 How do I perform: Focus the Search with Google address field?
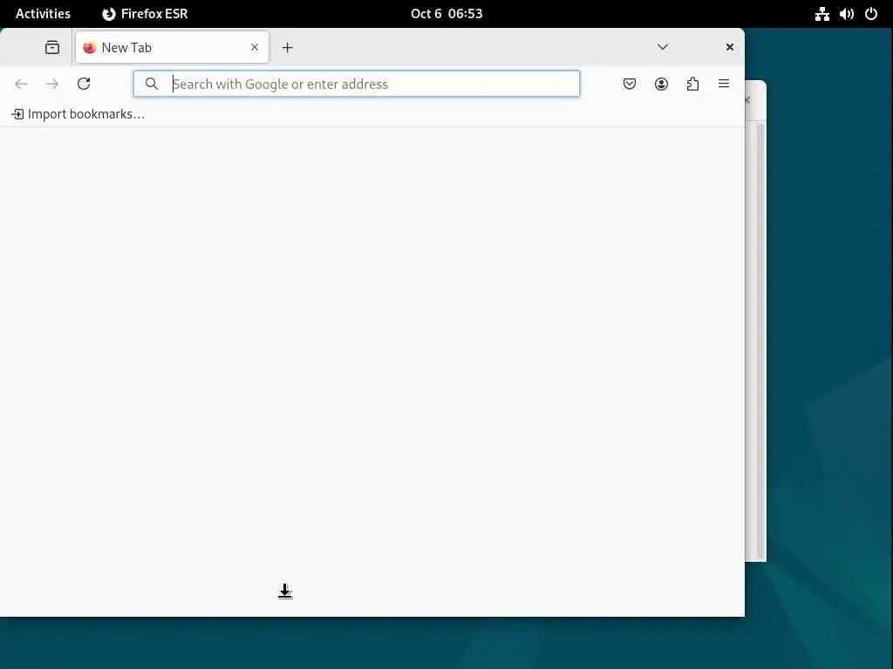pyautogui.click(x=357, y=84)
